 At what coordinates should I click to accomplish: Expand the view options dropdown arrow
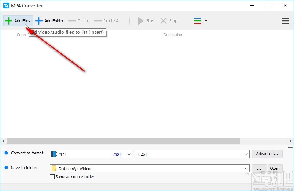206,21
